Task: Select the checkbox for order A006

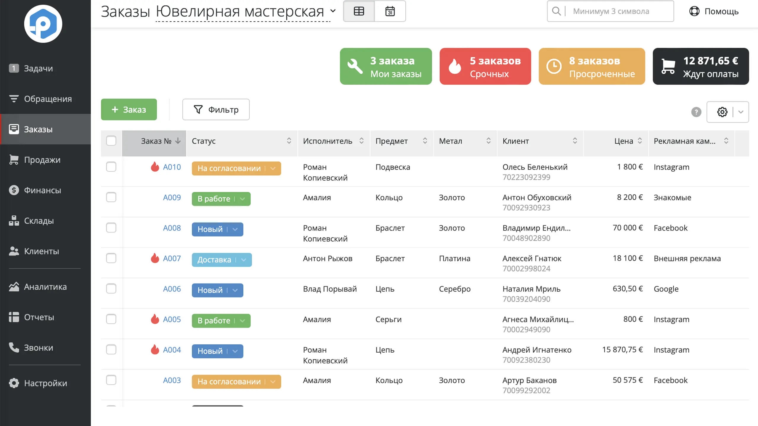Action: click(x=111, y=289)
